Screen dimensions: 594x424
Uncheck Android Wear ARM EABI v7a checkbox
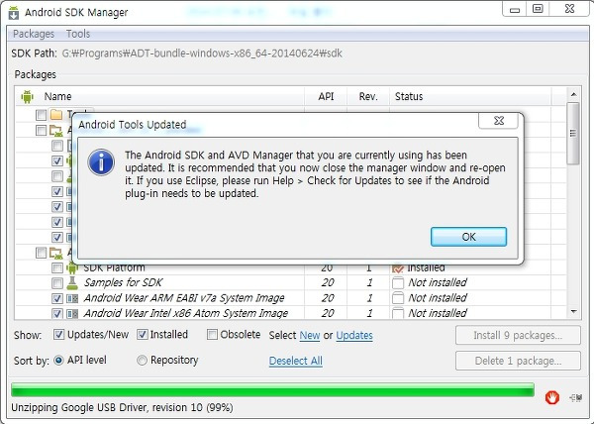57,298
